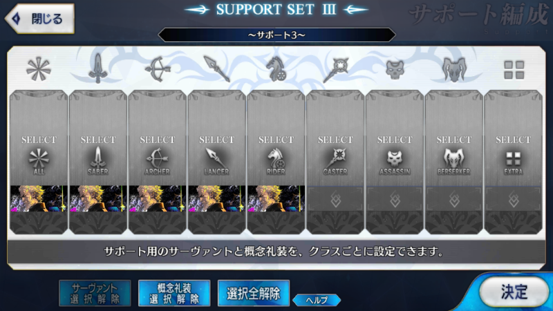The width and height of the screenshot is (553, 311).
Task: Select the ASSASSIN servant slot
Action: click(394, 138)
